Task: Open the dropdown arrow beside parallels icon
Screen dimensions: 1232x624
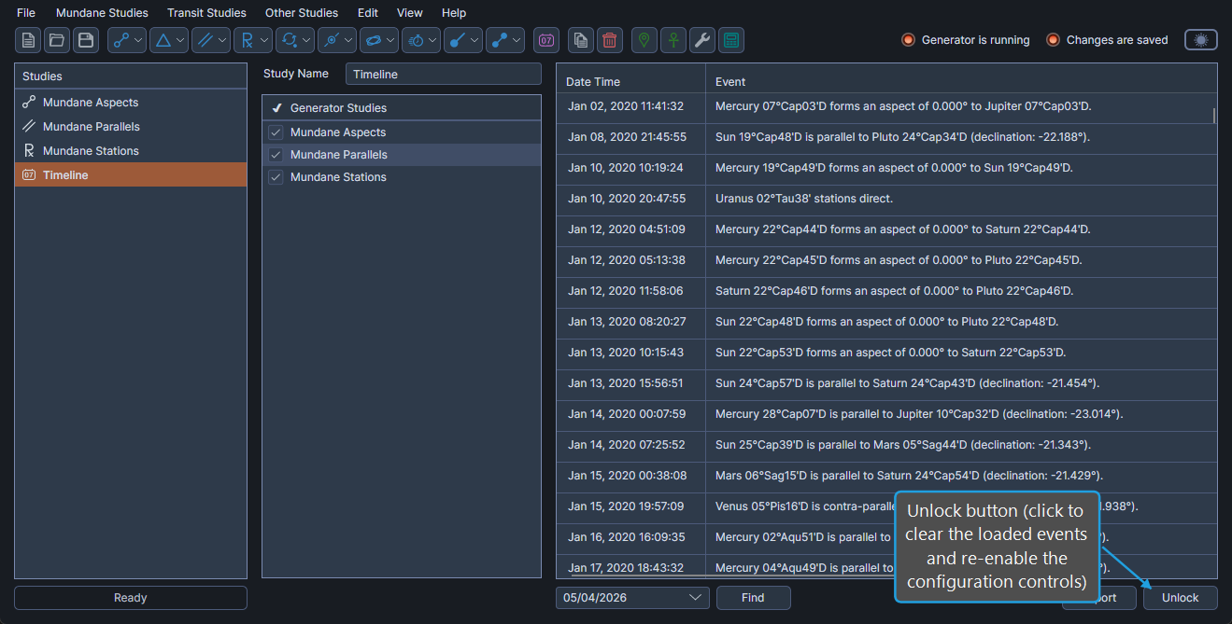Action: coord(223,40)
